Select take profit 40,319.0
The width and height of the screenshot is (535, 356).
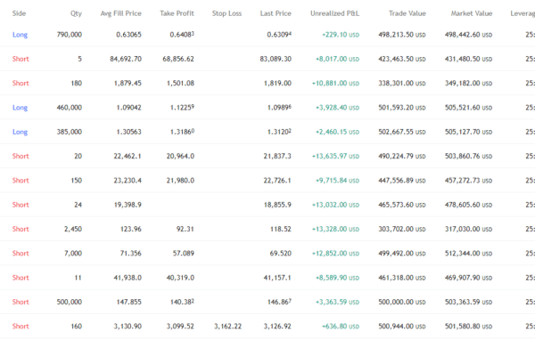180,278
